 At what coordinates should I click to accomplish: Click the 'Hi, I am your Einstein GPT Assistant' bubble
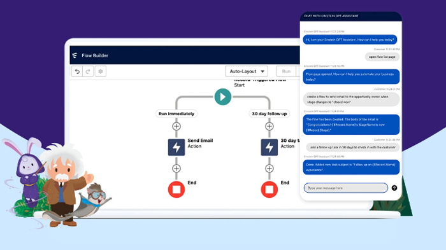coord(350,40)
